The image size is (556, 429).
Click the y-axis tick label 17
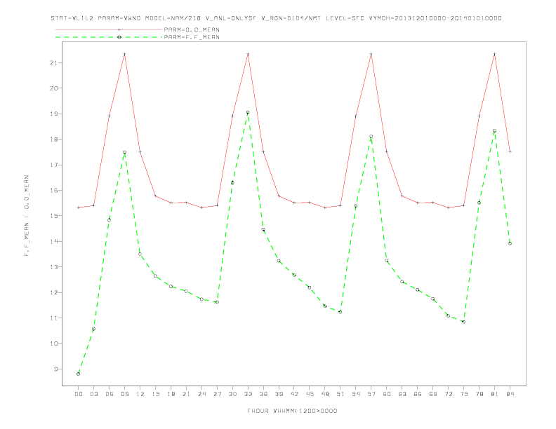(53, 165)
